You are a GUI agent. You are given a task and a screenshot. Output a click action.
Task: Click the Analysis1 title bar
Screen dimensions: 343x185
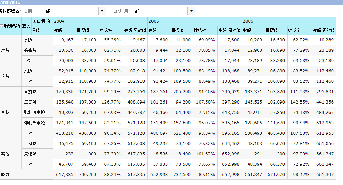(171, 2)
